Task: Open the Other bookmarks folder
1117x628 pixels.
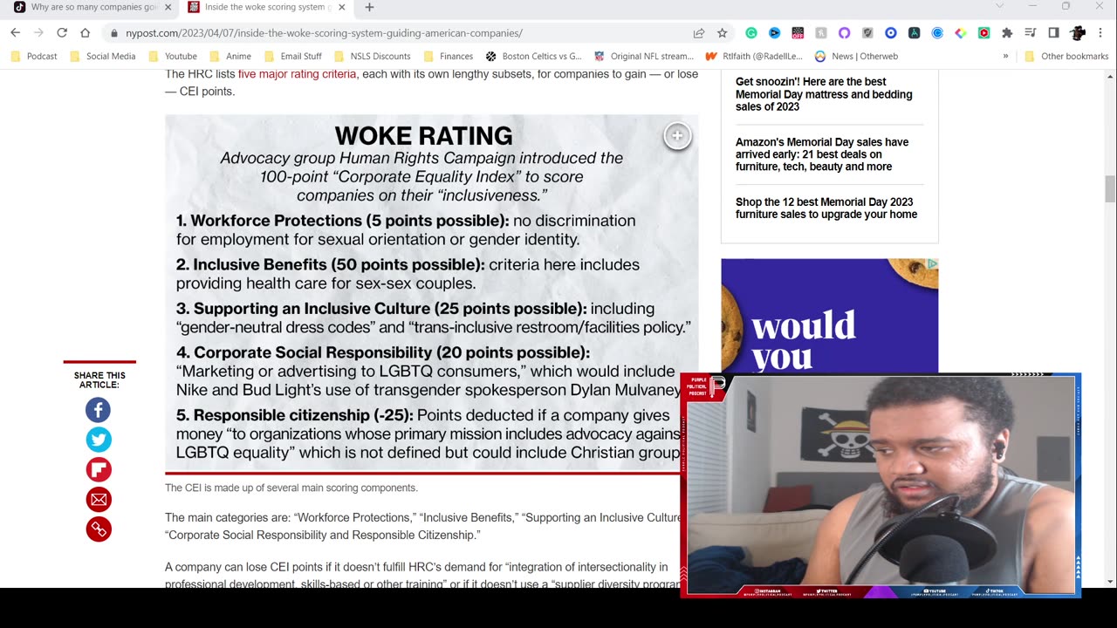Action: click(x=1066, y=56)
